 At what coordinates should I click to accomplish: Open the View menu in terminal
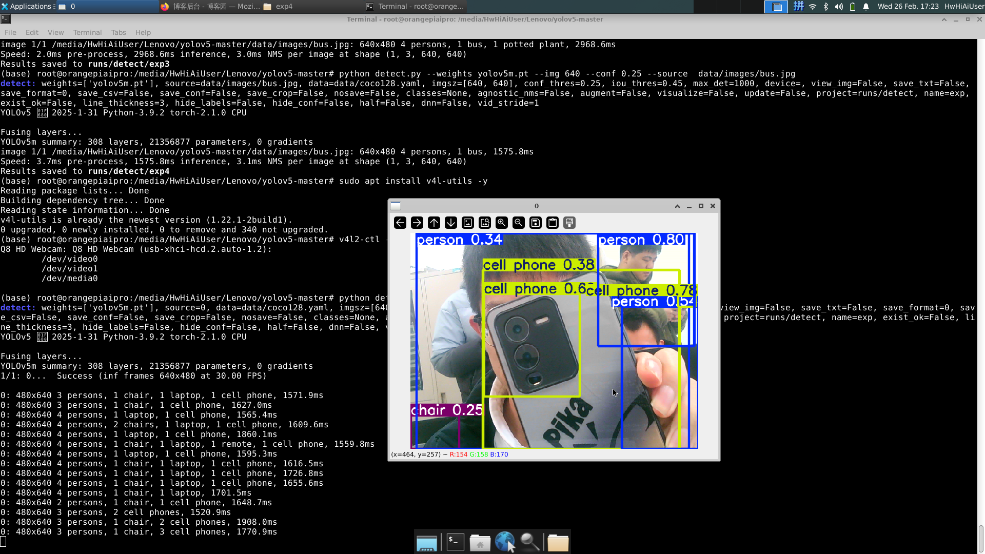click(x=55, y=32)
